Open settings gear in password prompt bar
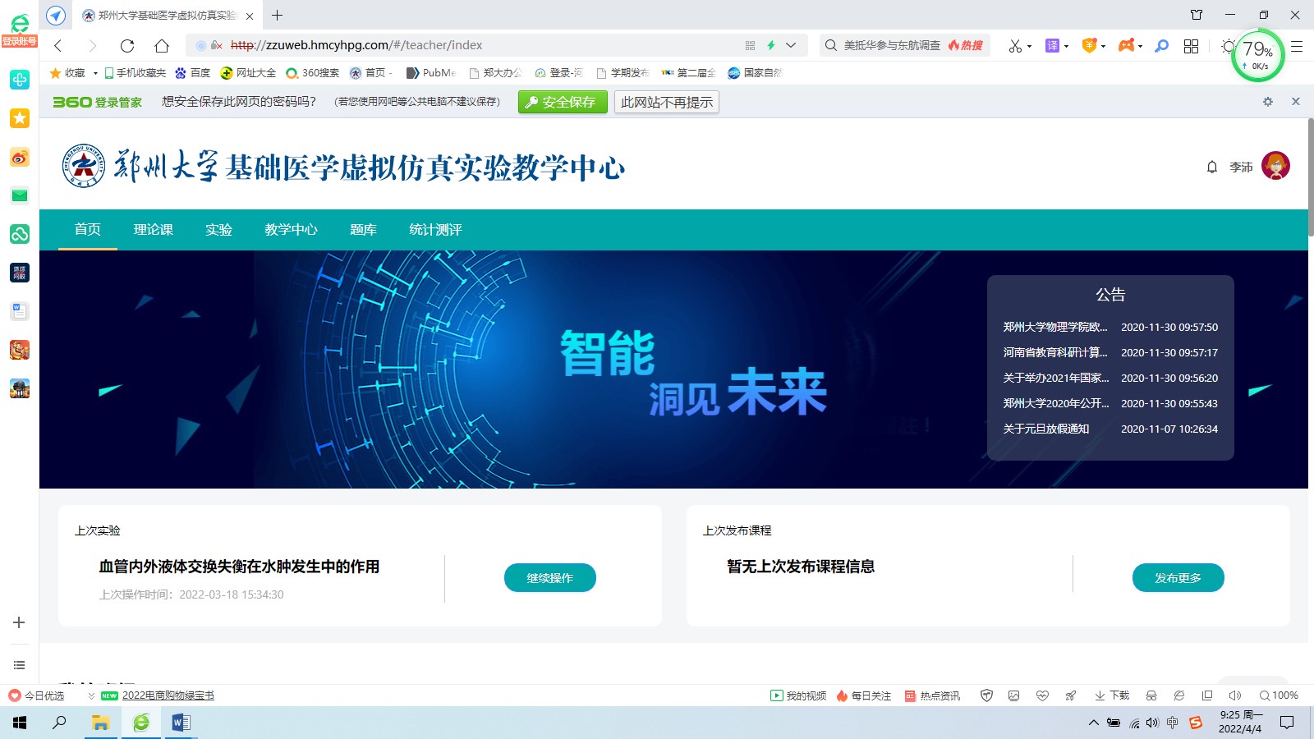The width and height of the screenshot is (1314, 739). coord(1268,102)
